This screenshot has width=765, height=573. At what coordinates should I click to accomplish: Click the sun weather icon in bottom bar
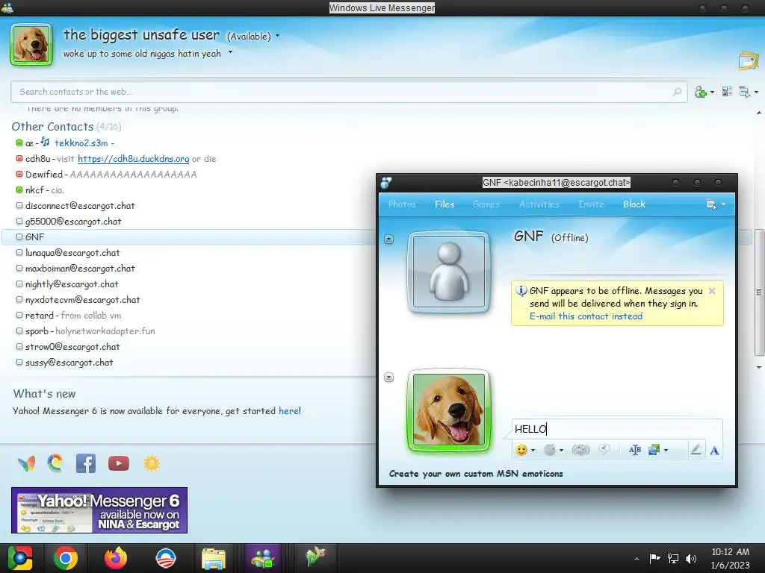click(x=152, y=463)
